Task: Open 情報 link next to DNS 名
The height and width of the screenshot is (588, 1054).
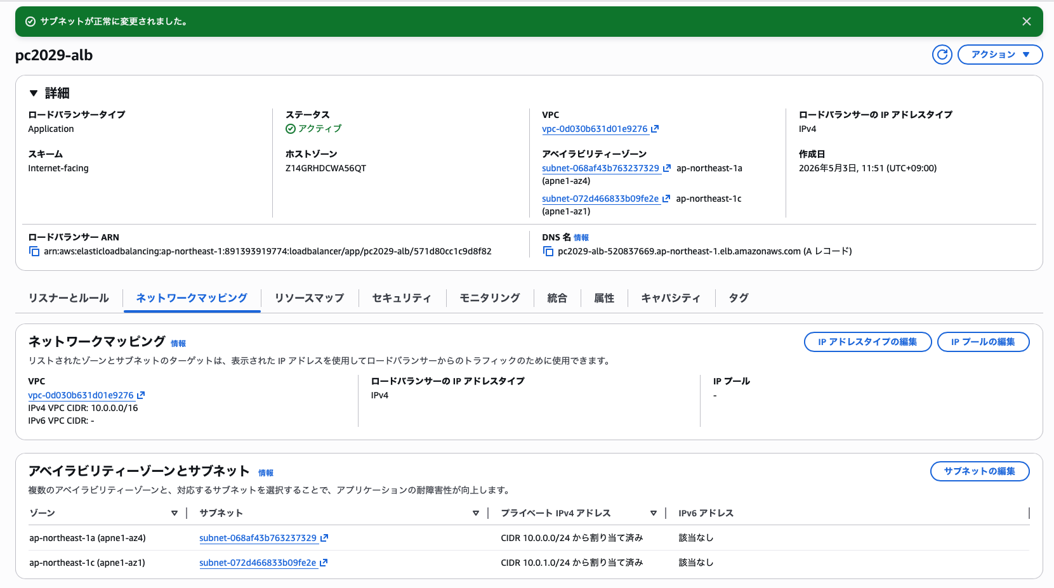Action: [x=581, y=238]
